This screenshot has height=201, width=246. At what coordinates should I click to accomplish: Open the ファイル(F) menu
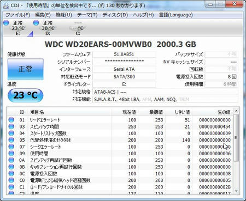(17, 15)
